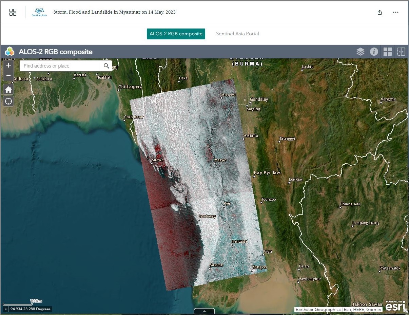409x315 pixels.
Task: Expand the bottom panel arrow
Action: [204, 311]
